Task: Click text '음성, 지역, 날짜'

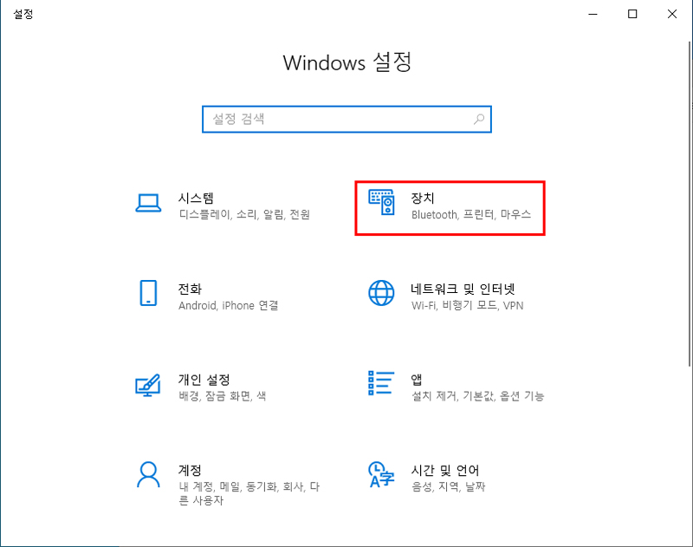Action: tap(448, 487)
